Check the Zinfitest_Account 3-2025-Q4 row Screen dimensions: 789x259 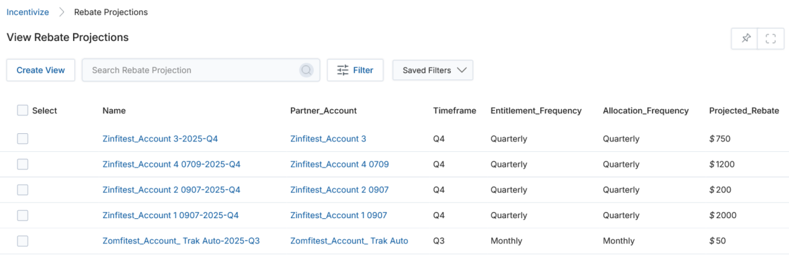coord(22,139)
